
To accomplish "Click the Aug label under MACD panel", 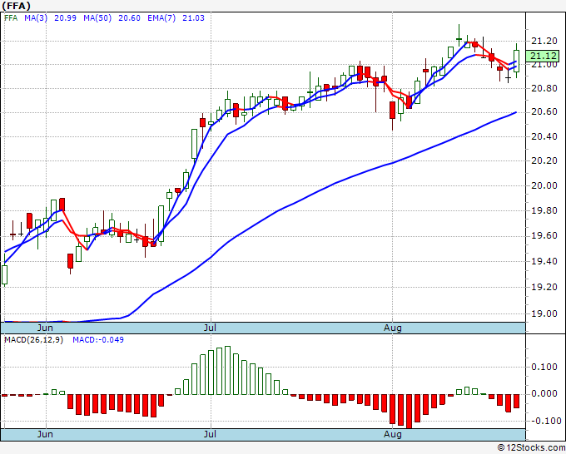I will 393,434.
